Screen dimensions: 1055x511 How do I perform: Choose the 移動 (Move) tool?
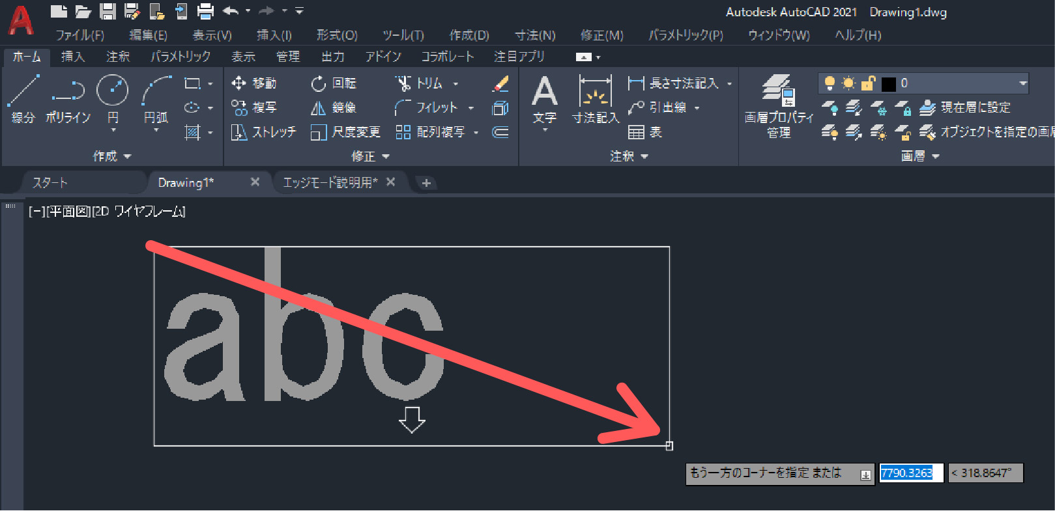[x=254, y=83]
